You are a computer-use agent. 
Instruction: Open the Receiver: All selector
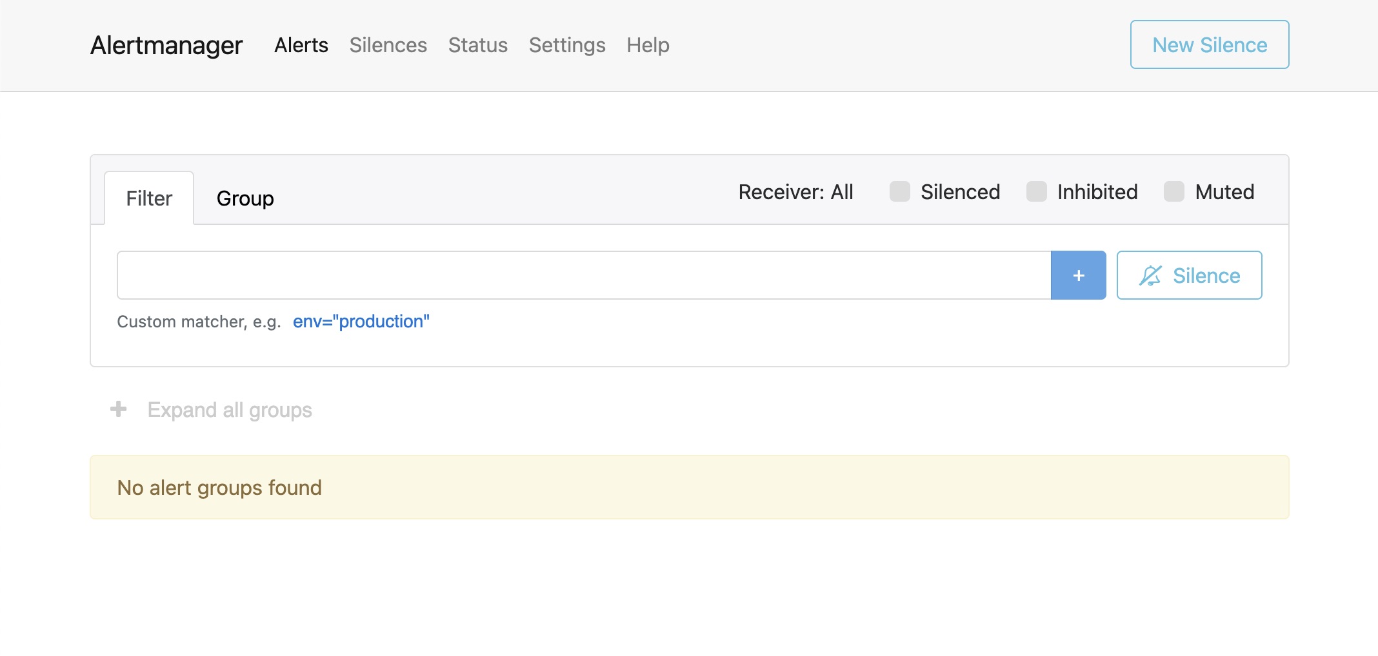pos(795,191)
